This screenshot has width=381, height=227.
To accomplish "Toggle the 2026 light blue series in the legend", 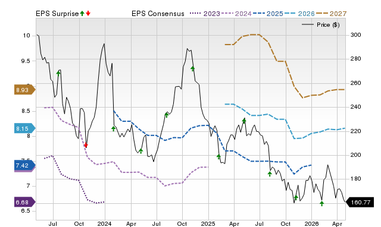I will 299,14.
